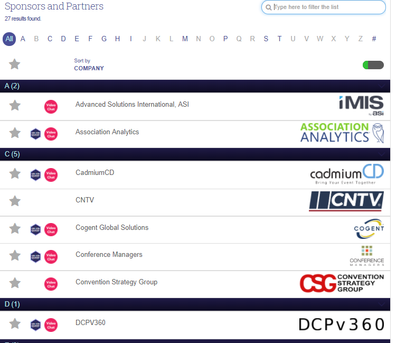Open Video Chat for Association Analytics
Viewport: 396px width, 343px height.
(x=51, y=134)
